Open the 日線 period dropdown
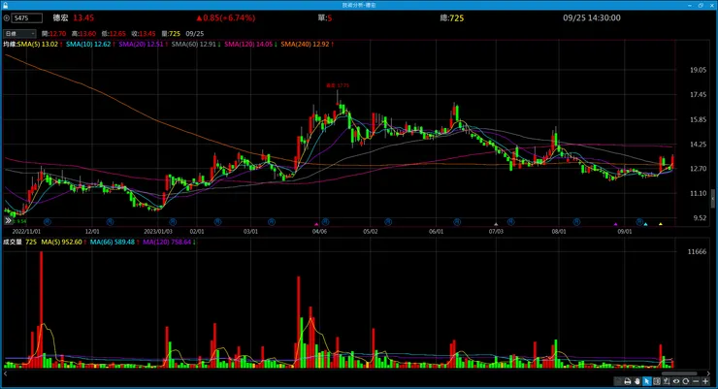The height and width of the screenshot is (389, 718). click(19, 33)
